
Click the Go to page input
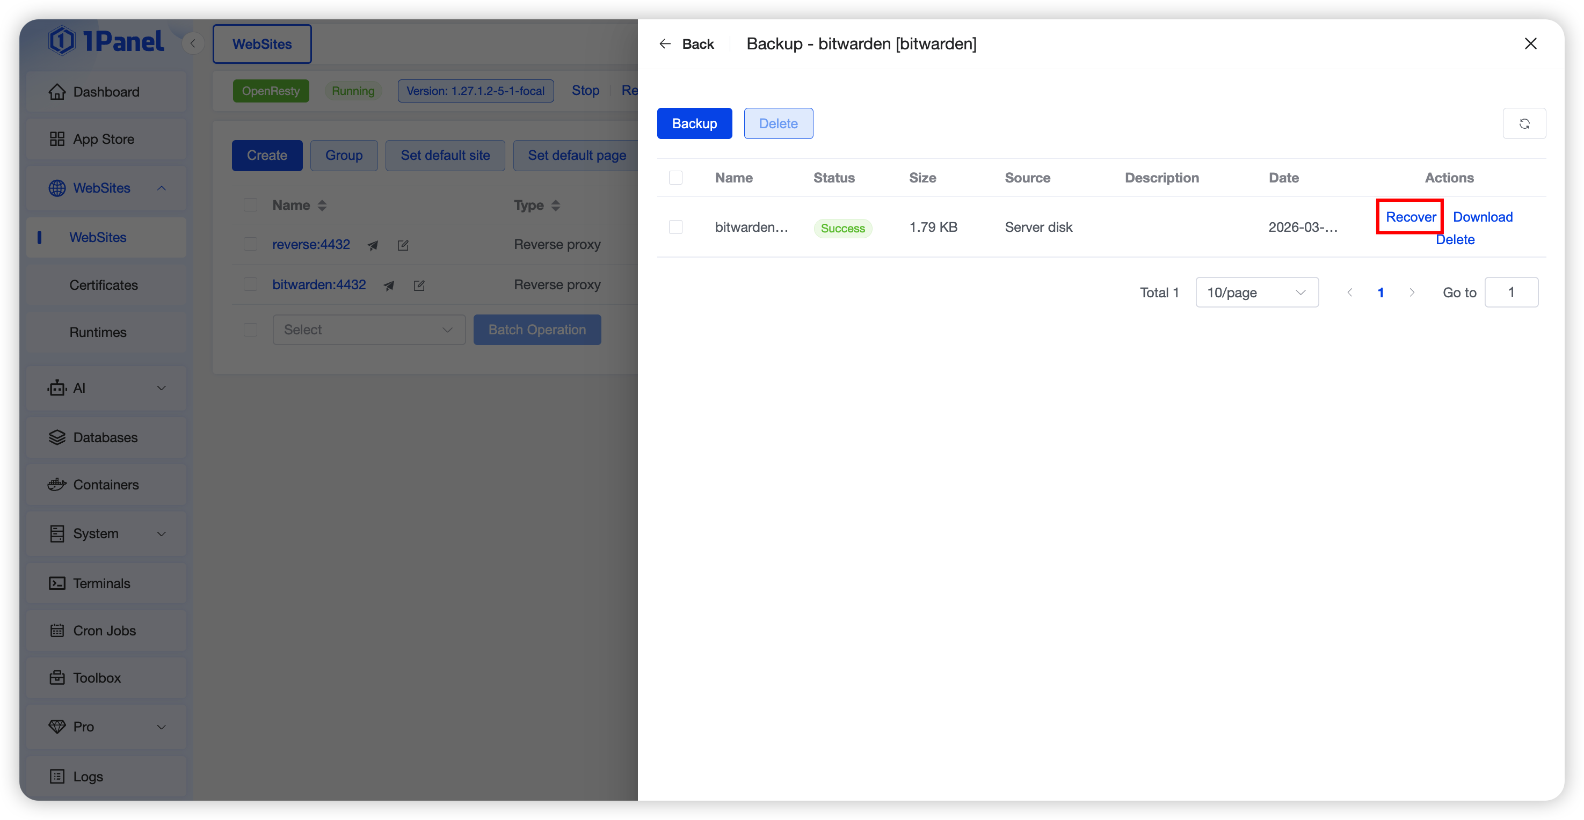1511,292
